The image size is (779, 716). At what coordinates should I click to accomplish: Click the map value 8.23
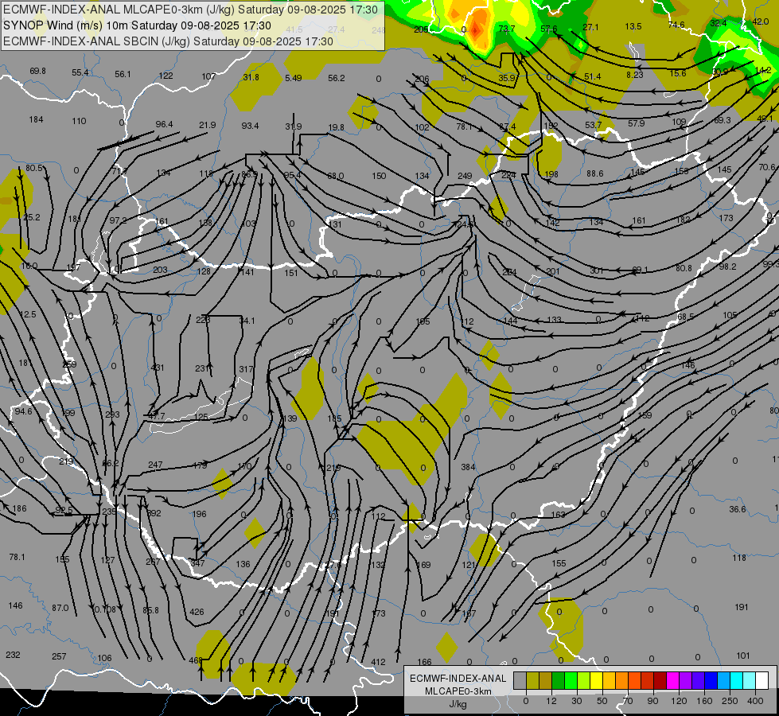(634, 75)
